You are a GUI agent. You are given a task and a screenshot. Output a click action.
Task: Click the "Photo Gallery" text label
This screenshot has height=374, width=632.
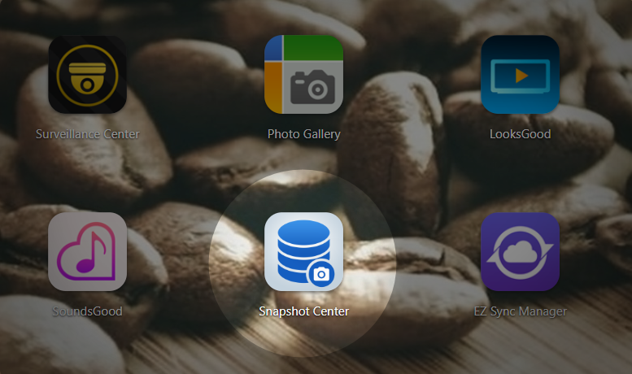(303, 134)
